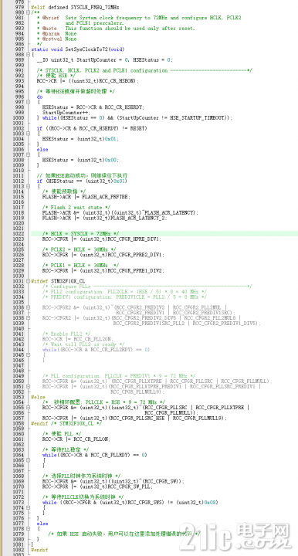Click the final '#endif' directive at line 1082
The width and height of the screenshot is (298, 556).
coord(39,550)
